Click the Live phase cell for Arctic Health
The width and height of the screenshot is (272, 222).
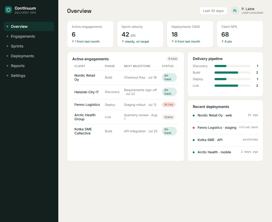tap(108, 117)
